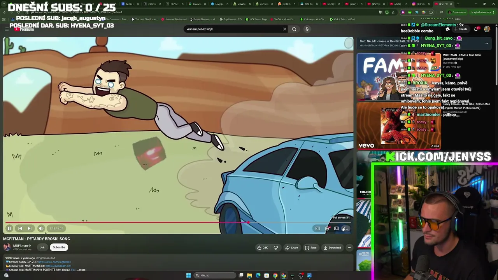Open File Explorer from the taskbar
This screenshot has height=280, width=498.
tap(249, 275)
